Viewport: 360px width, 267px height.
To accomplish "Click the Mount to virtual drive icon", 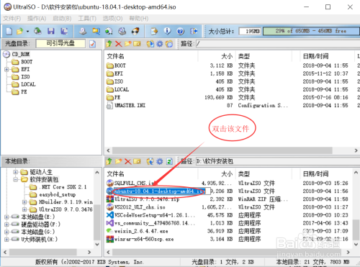I will coord(122,31).
